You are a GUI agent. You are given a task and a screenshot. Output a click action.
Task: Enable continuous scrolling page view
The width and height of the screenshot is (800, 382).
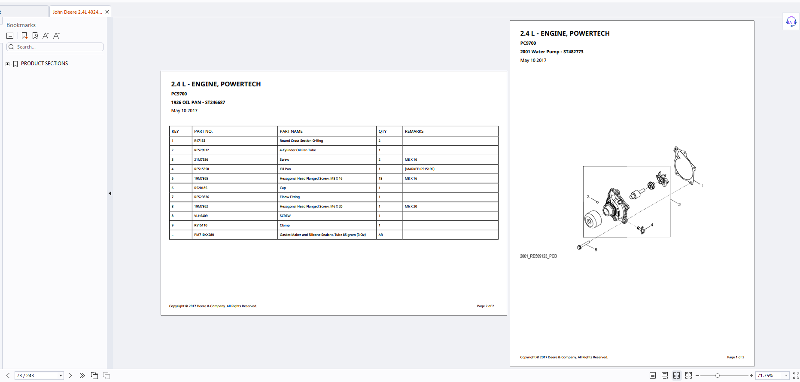point(665,376)
